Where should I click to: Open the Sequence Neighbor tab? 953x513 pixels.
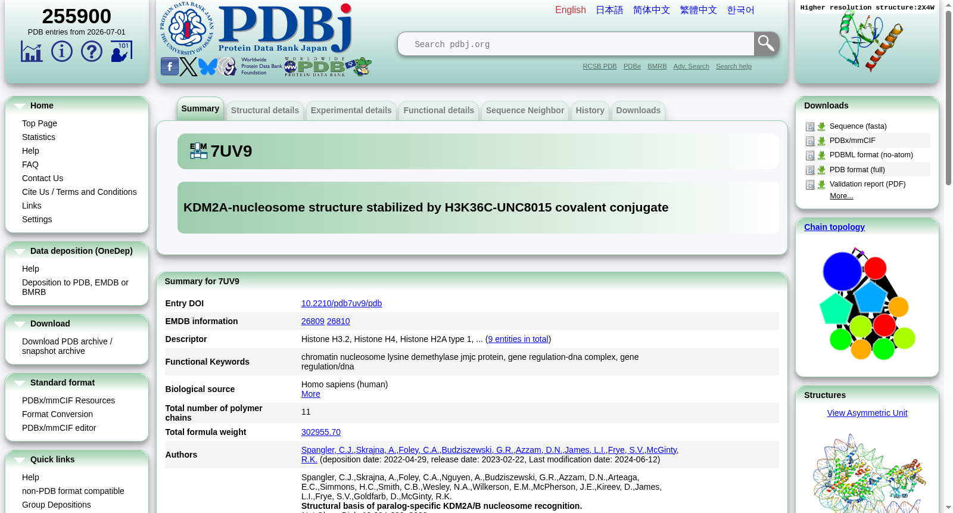525,110
